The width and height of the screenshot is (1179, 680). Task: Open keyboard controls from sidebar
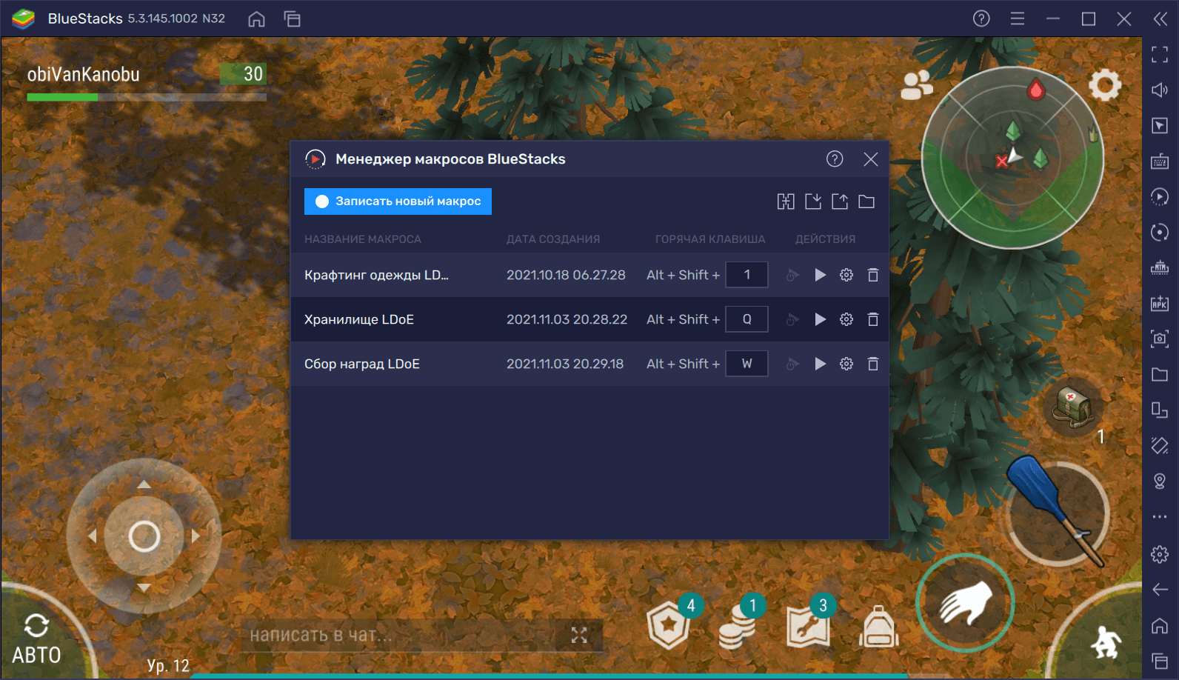tap(1160, 161)
